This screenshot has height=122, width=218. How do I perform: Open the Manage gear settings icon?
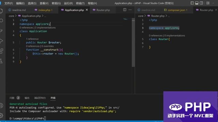click(1, 115)
